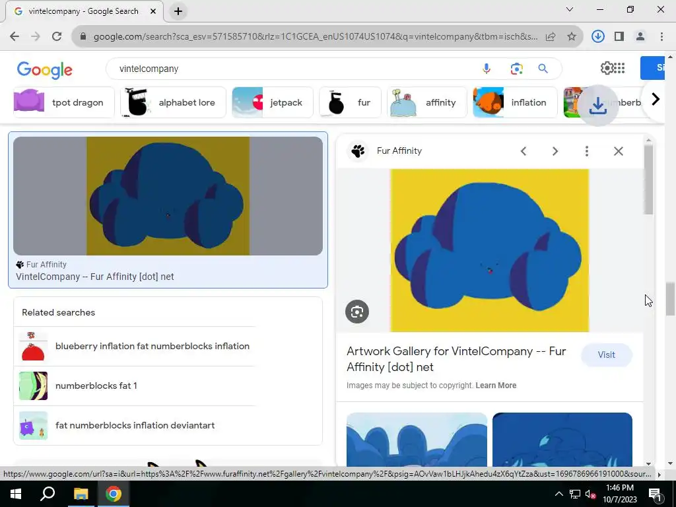This screenshot has height=507, width=676.
Task: Click the magnifier search button
Action: tap(543, 69)
